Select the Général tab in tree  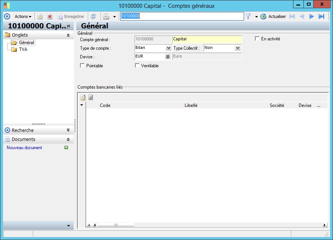tap(26, 43)
